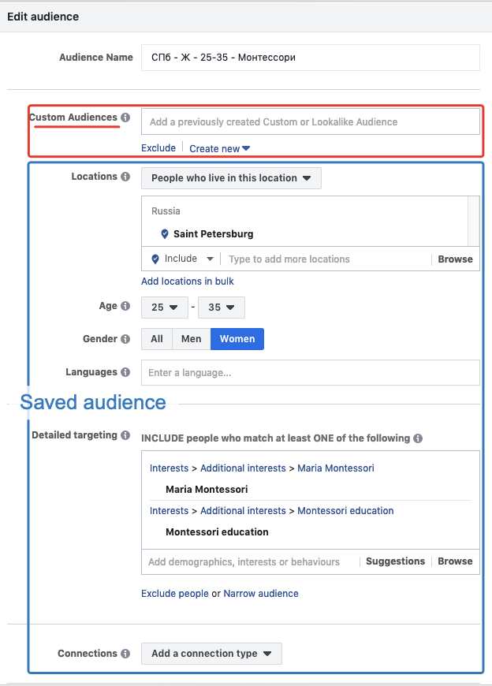Screen dimensions: 492x686
Task: Click Montessori education breadcrumb link
Action: click(x=345, y=511)
